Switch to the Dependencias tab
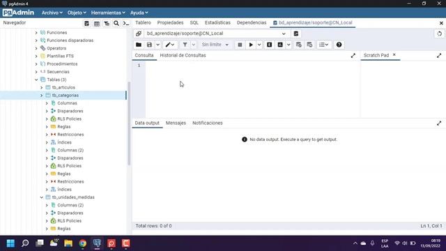Viewport: 446px width, 251px height. [252, 23]
